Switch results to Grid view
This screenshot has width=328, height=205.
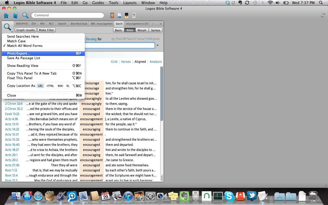point(114,62)
